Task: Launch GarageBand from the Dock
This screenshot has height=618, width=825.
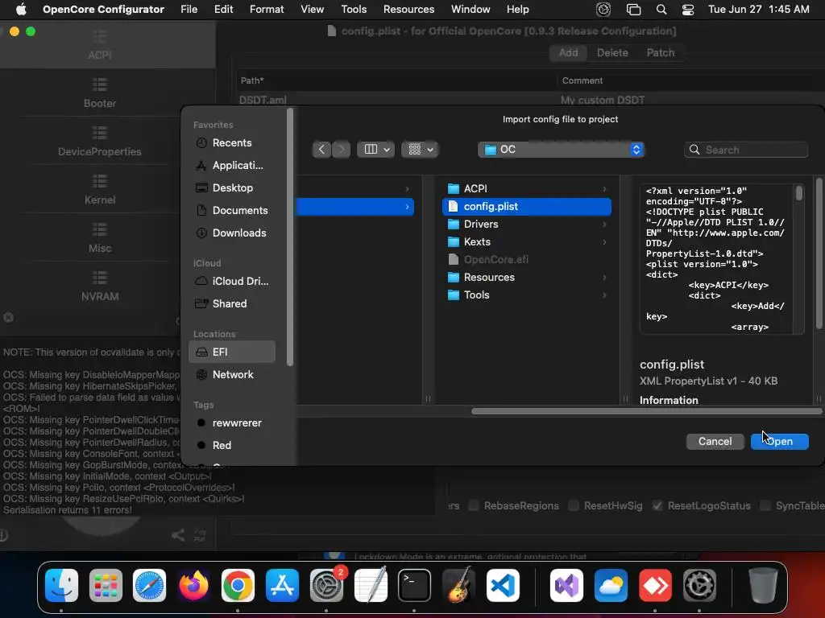Action: coord(458,585)
